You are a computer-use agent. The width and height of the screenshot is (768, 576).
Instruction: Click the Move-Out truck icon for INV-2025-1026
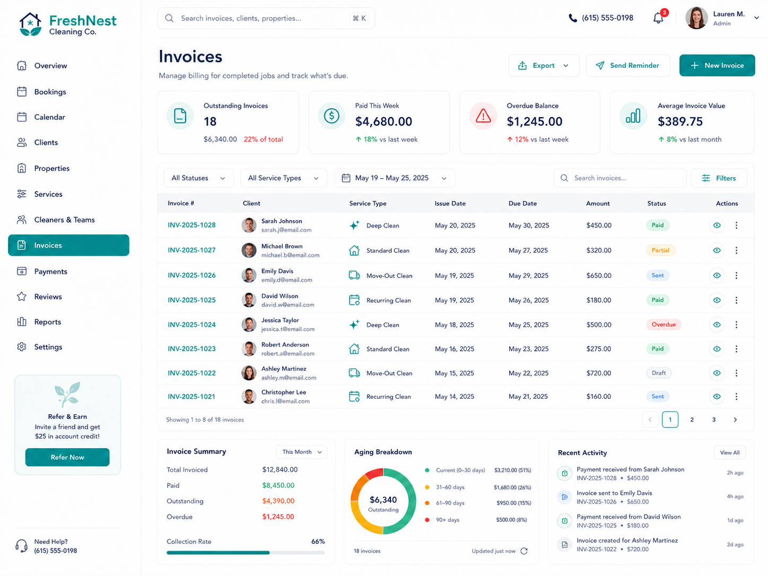click(x=354, y=275)
